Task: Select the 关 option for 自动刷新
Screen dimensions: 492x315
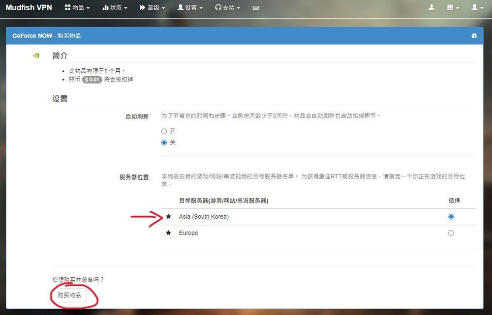Action: point(163,143)
